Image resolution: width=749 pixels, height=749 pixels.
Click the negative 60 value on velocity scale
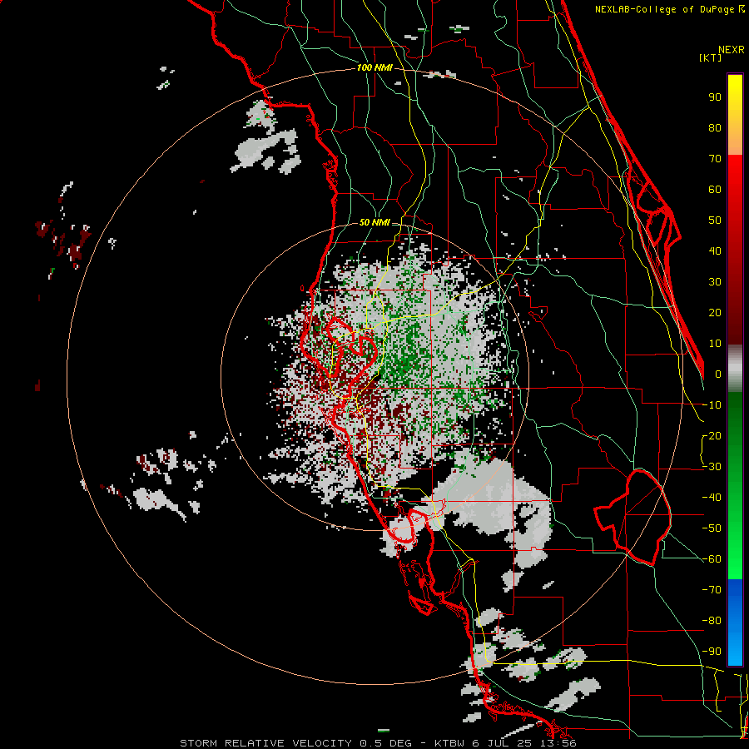click(712, 559)
